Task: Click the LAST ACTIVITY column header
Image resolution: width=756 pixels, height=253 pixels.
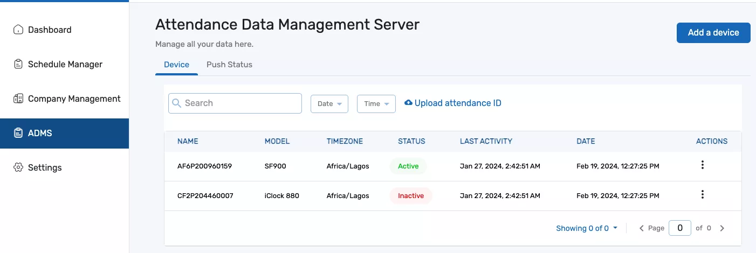Action: [486, 142]
